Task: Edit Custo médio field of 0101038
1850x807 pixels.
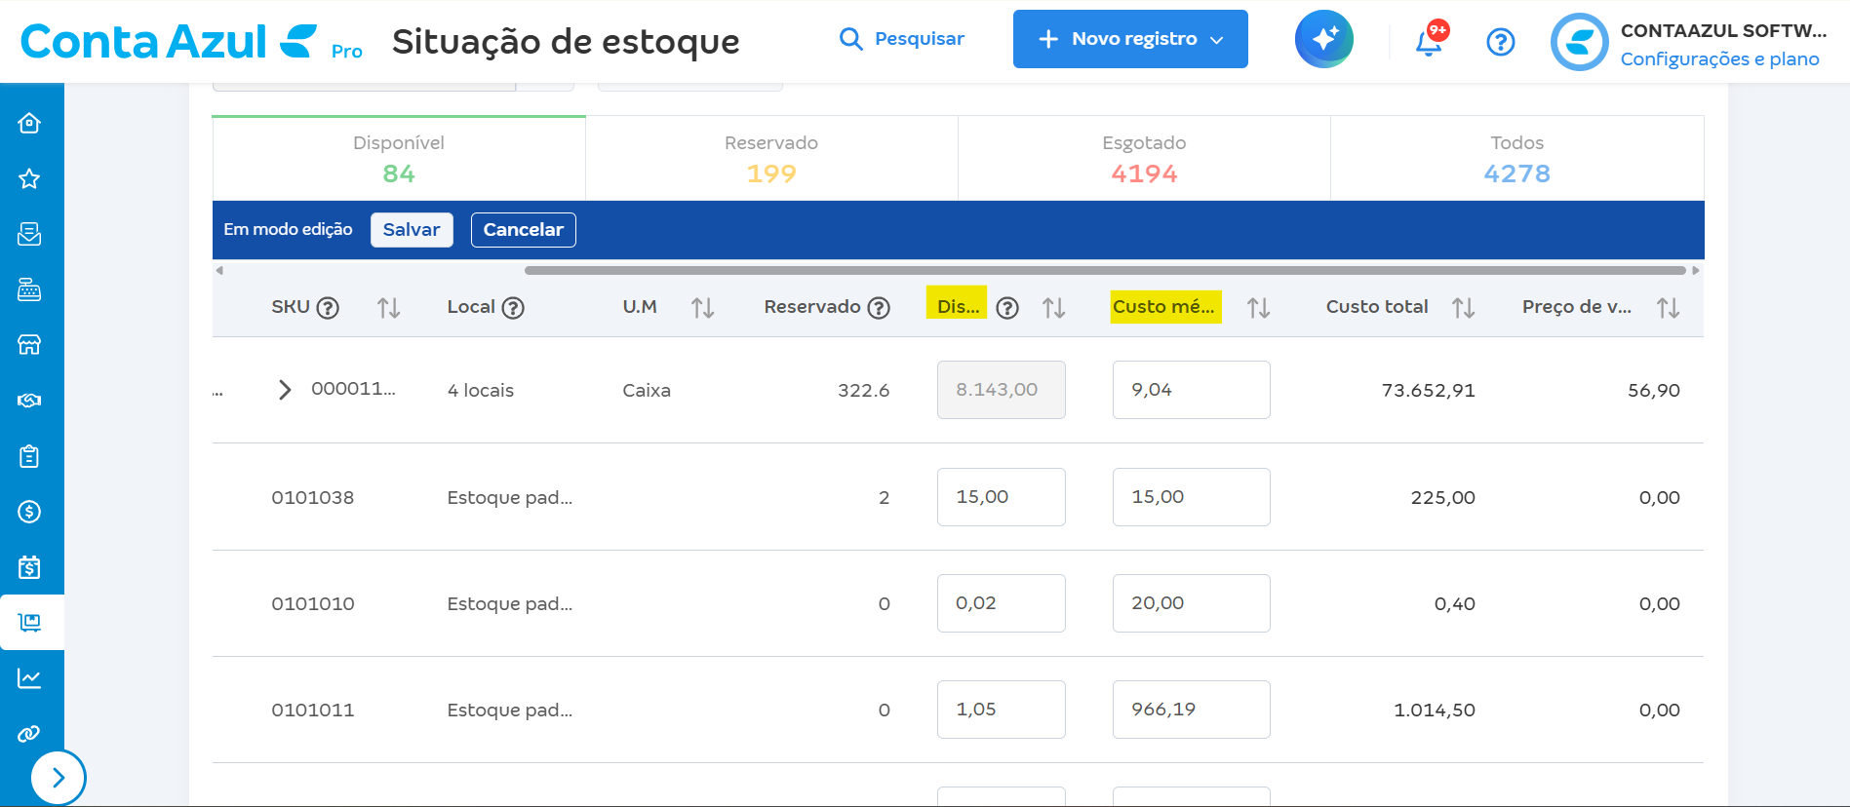Action: tap(1192, 497)
